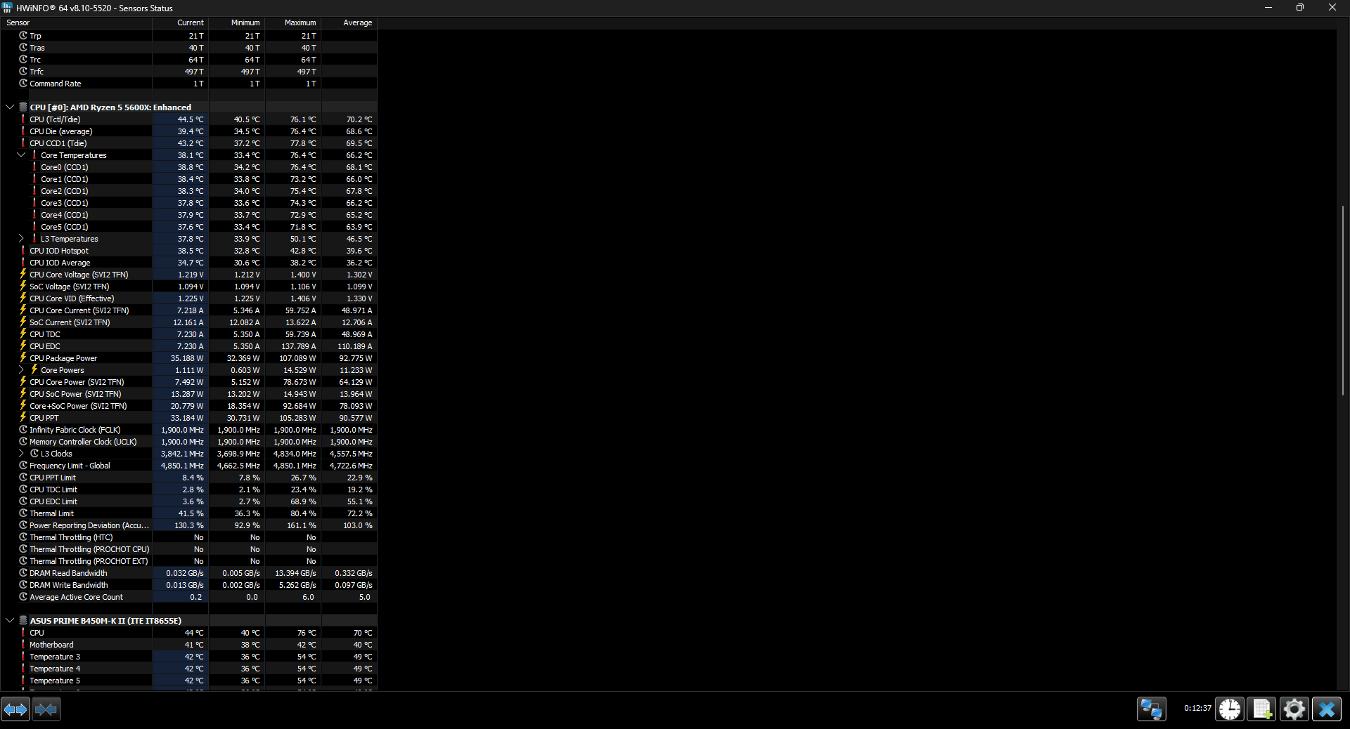Click lightning icon of CPU PPT row
Image resolution: width=1350 pixels, height=729 pixels.
click(23, 418)
